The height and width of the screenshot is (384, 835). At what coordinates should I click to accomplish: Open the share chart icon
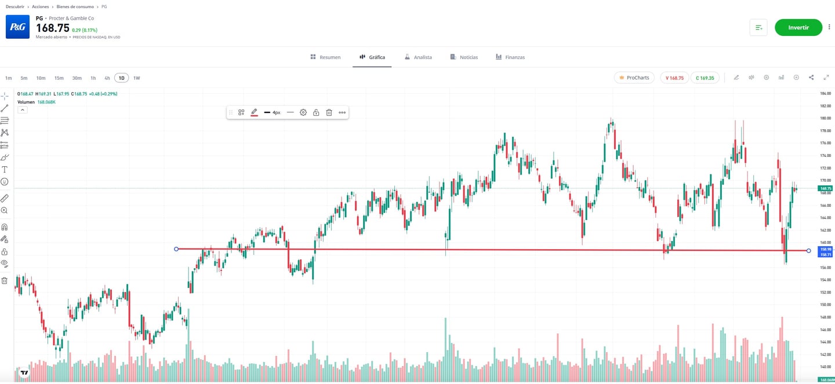[811, 77]
